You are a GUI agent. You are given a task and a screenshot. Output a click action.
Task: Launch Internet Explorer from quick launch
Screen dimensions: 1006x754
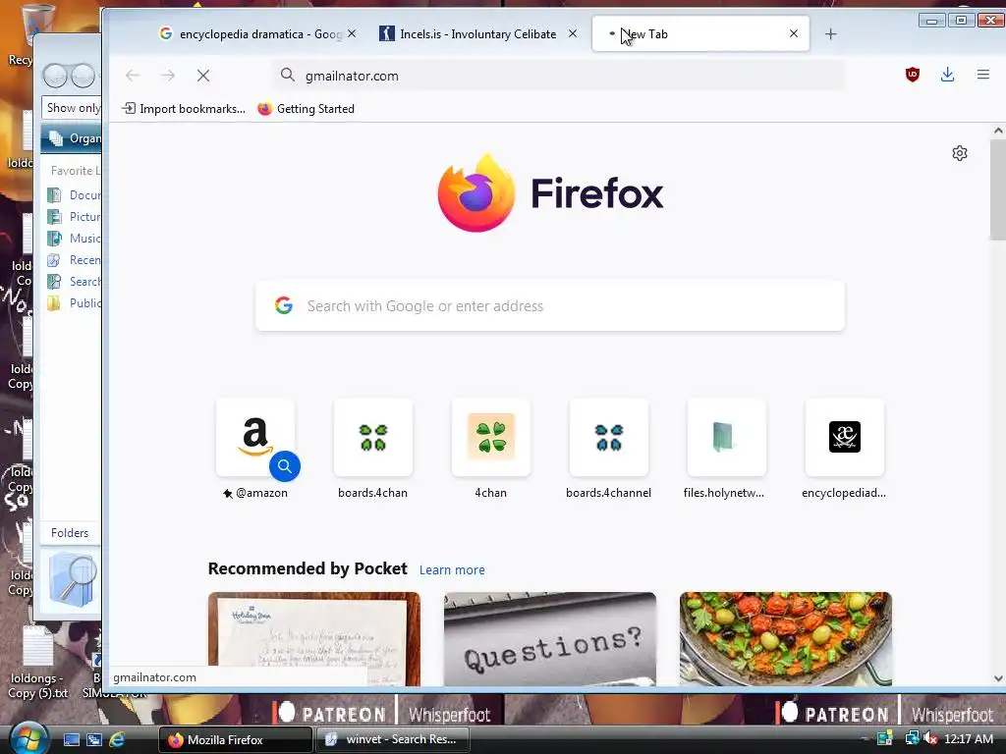[117, 739]
